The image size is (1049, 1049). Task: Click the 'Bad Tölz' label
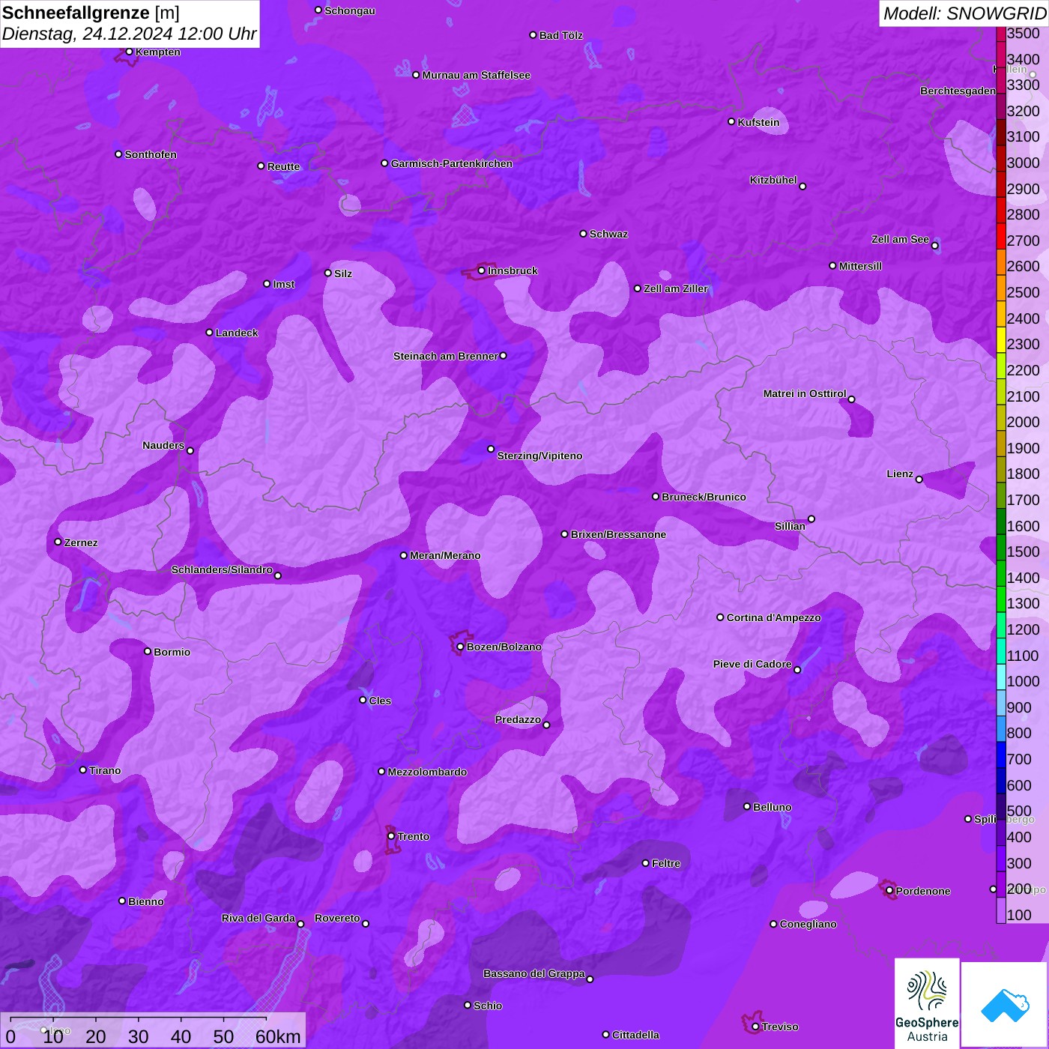click(561, 35)
